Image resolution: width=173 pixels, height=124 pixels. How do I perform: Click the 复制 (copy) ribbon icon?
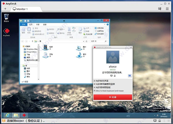23,30
